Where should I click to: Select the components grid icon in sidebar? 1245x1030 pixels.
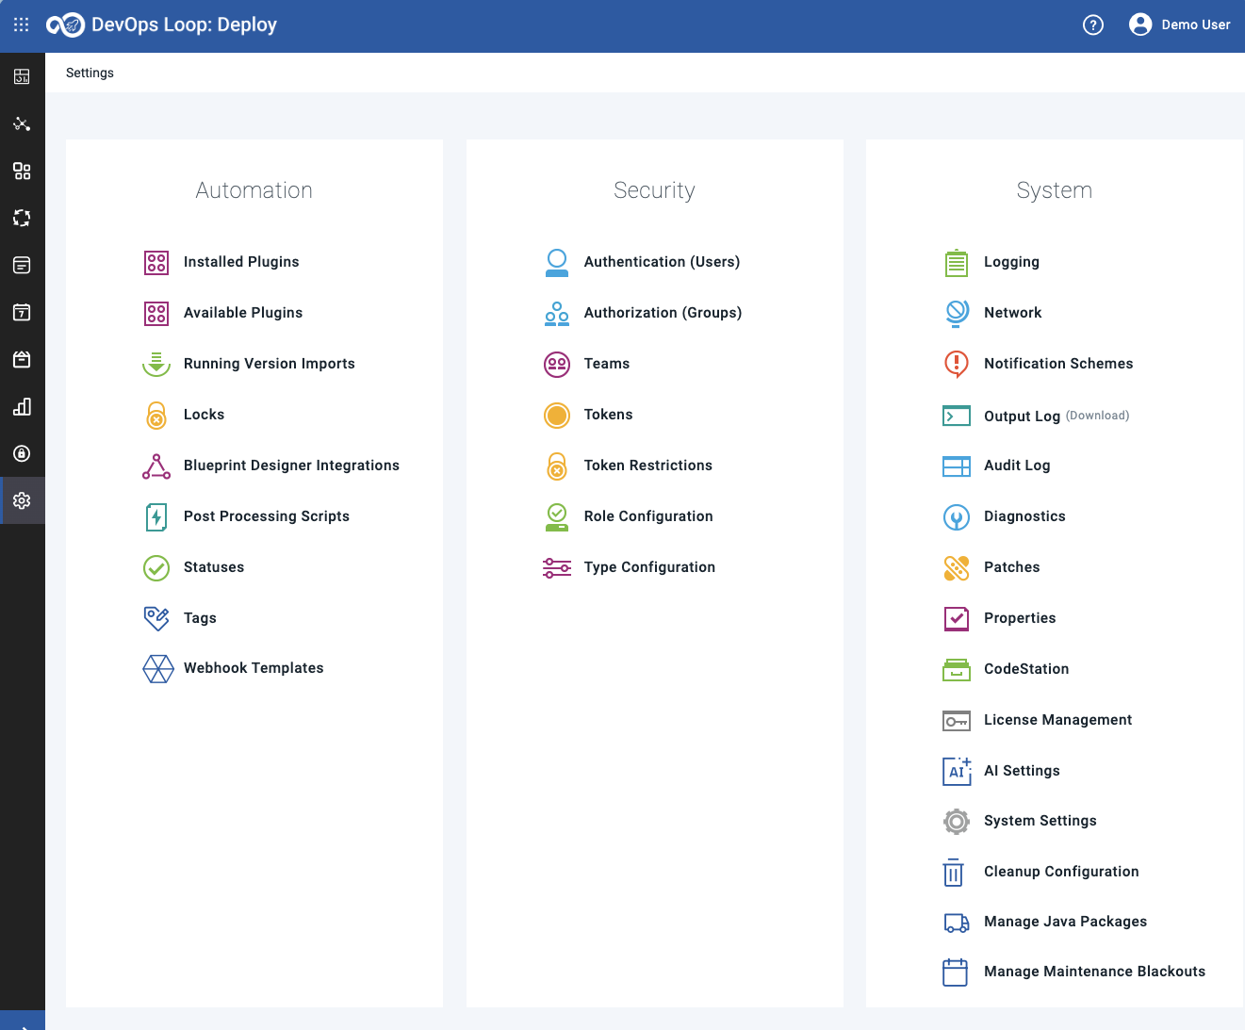pos(22,171)
